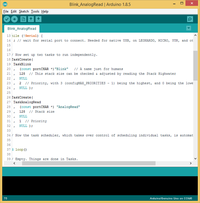Open the Edit menu

tap(14, 11)
